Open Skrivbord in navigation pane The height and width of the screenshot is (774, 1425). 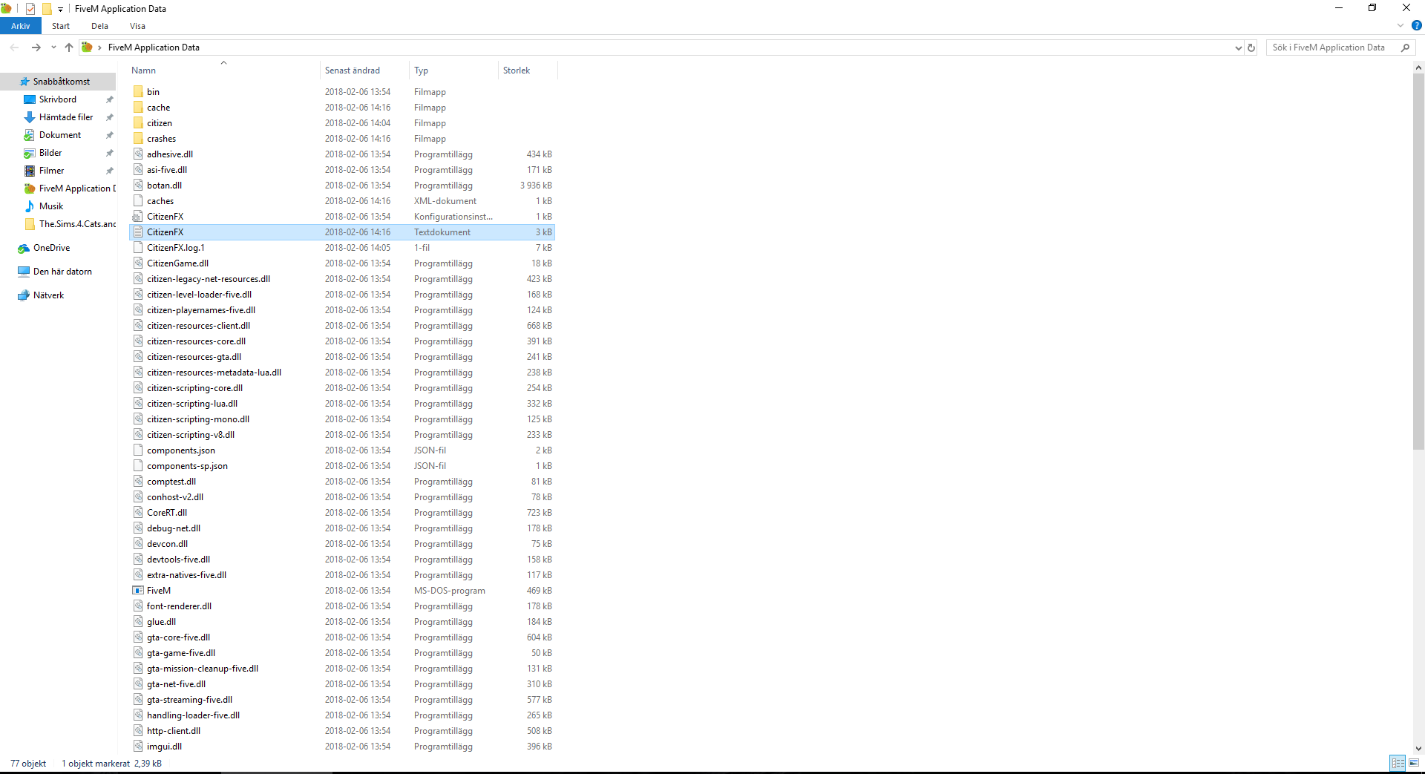[x=58, y=99]
